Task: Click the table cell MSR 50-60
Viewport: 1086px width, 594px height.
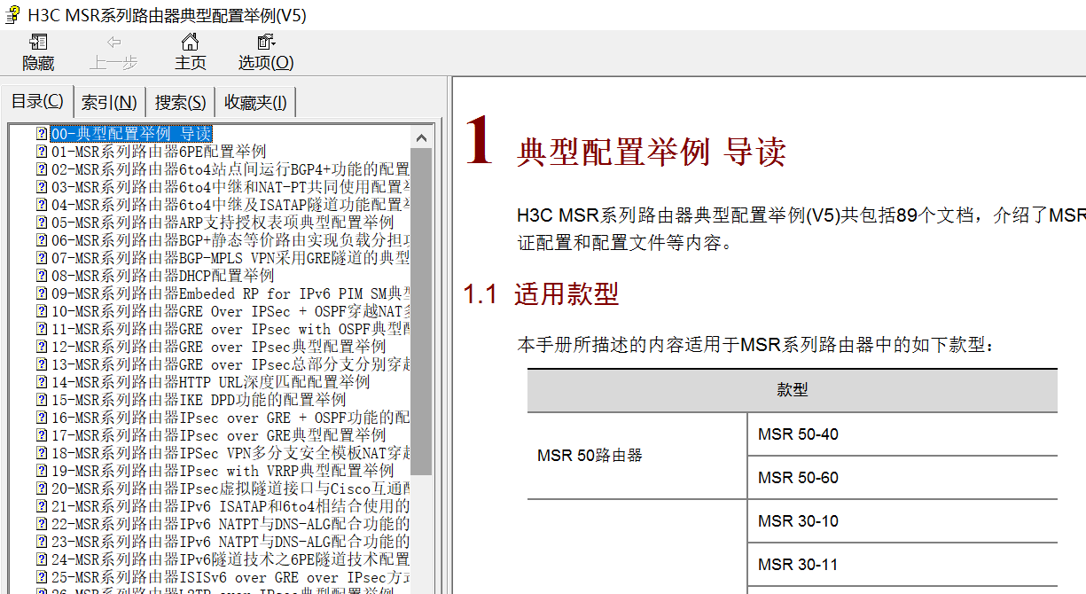Action: tap(902, 478)
